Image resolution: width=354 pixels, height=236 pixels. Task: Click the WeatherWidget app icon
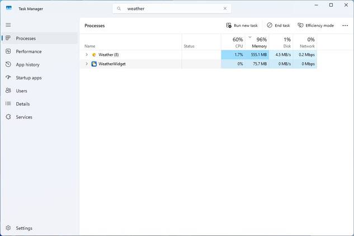click(94, 64)
